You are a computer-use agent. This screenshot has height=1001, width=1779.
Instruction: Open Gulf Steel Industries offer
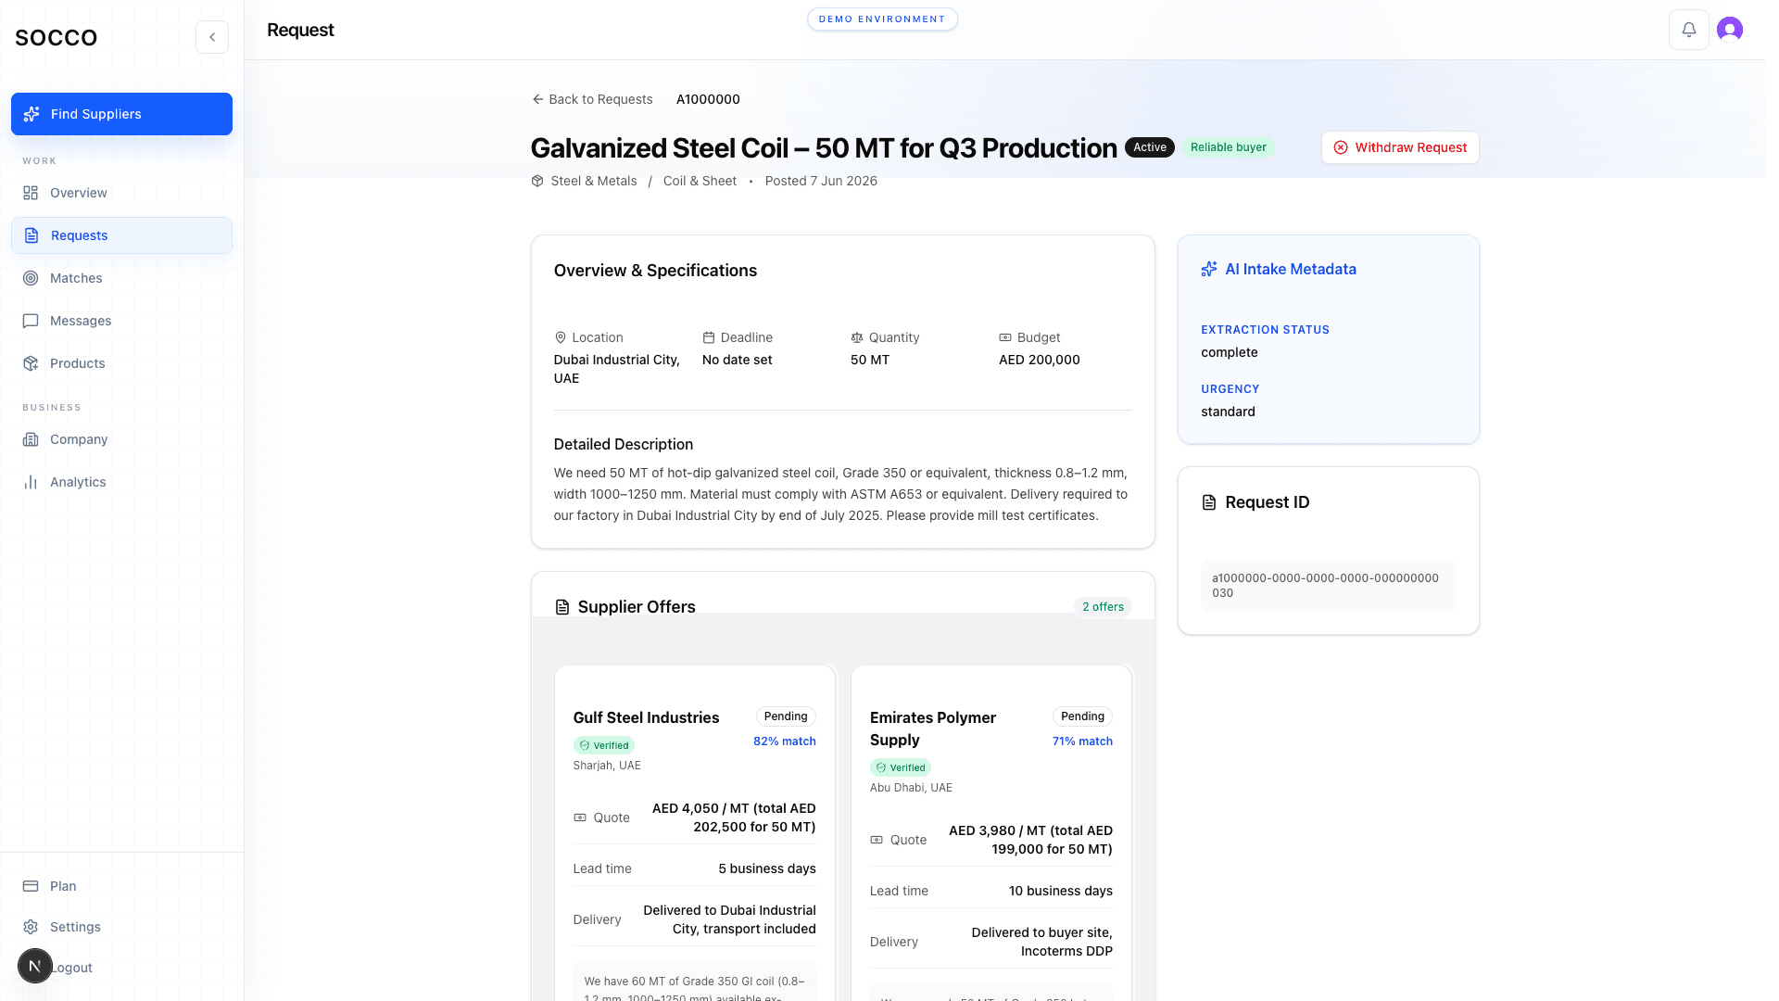pyautogui.click(x=646, y=717)
